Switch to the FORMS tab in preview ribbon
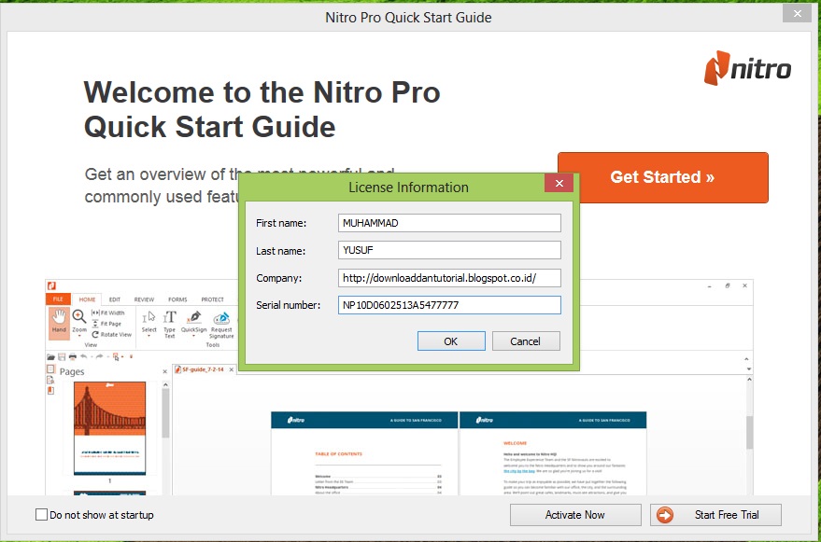Screen dimensions: 821x542 pyautogui.click(x=177, y=299)
